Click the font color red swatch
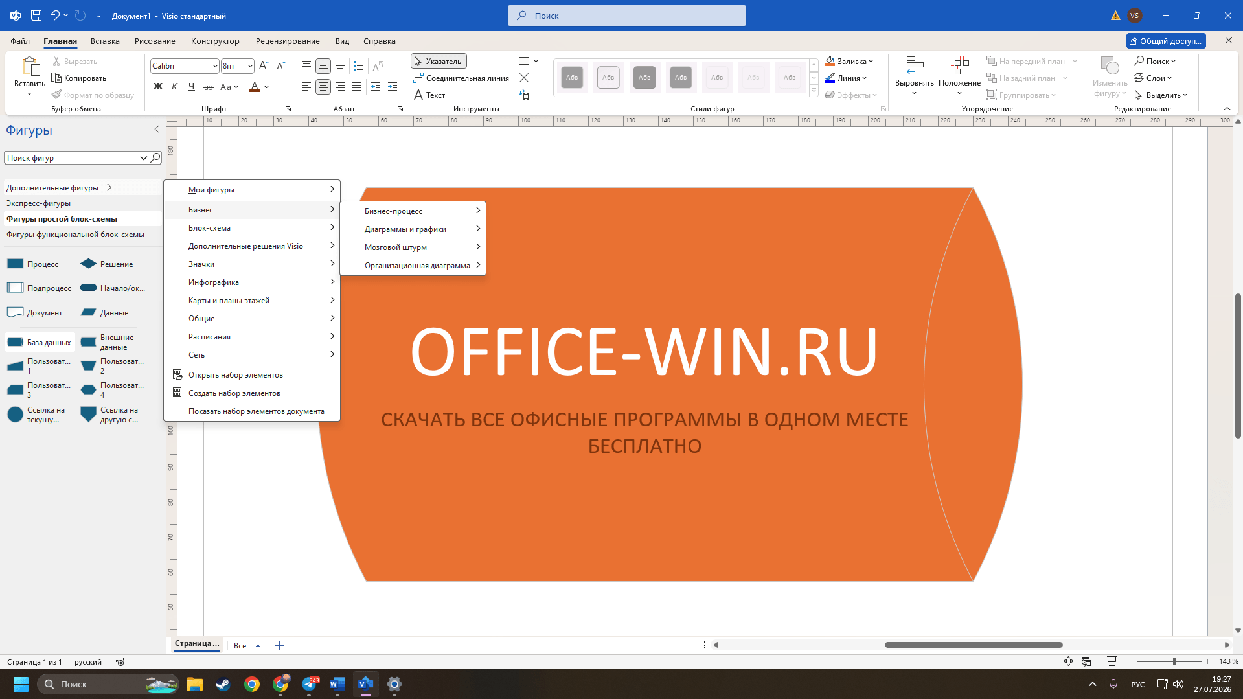Screen dimensions: 1243x699 [255, 87]
